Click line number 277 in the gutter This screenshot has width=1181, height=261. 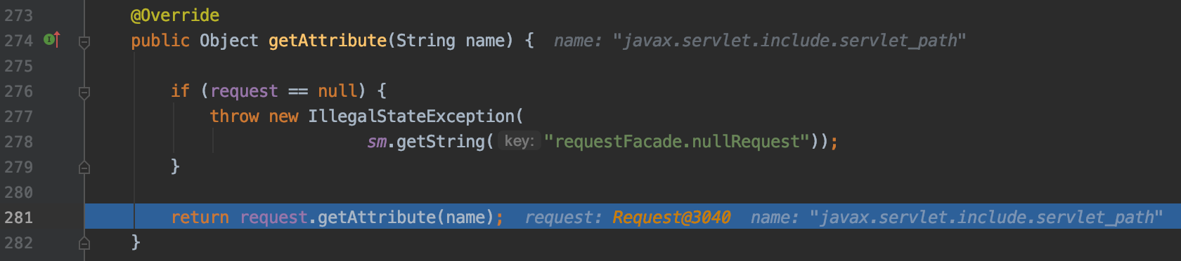pos(19,116)
